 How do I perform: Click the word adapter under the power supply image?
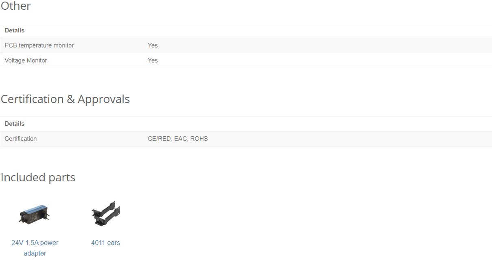[35, 253]
